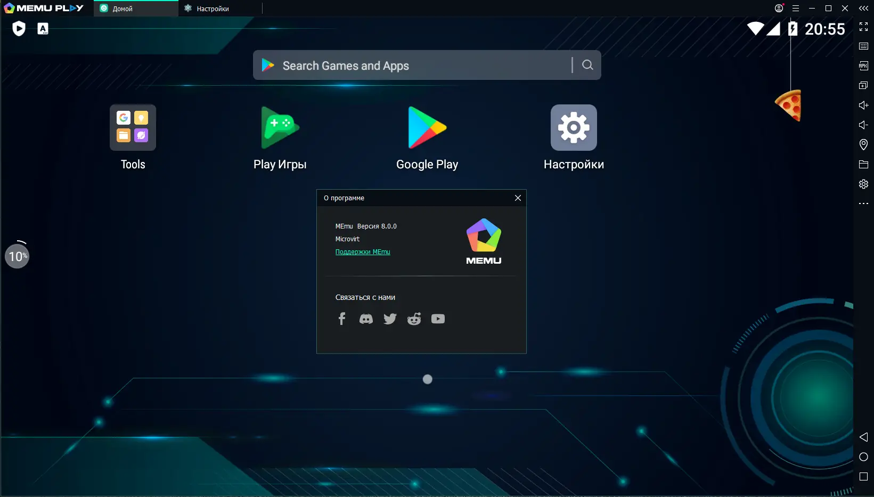This screenshot has height=497, width=874.
Task: Switch to the Настройки tab
Action: pyautogui.click(x=212, y=9)
